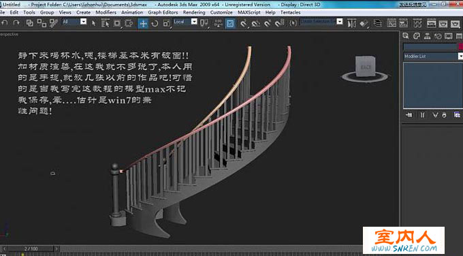Toggle Show End Result in modifier stack
The height and width of the screenshot is (256, 463).
tap(422, 115)
